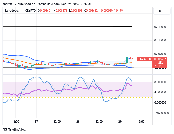Click the current price 0.008612 box
The image size is (174, 134).
(160, 59)
